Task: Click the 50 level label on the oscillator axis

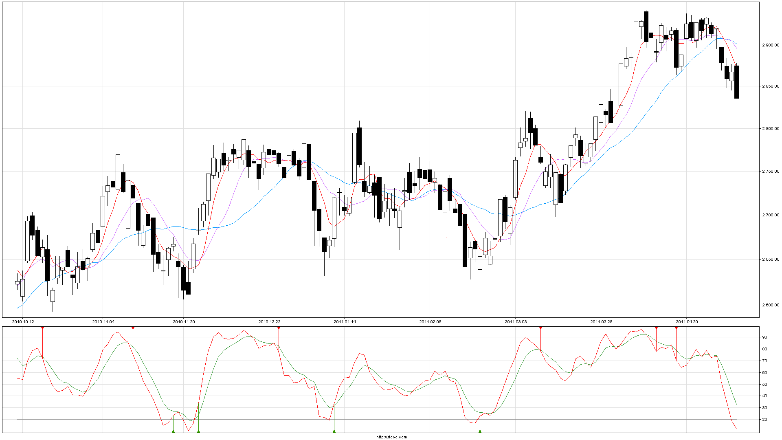Action: click(764, 385)
